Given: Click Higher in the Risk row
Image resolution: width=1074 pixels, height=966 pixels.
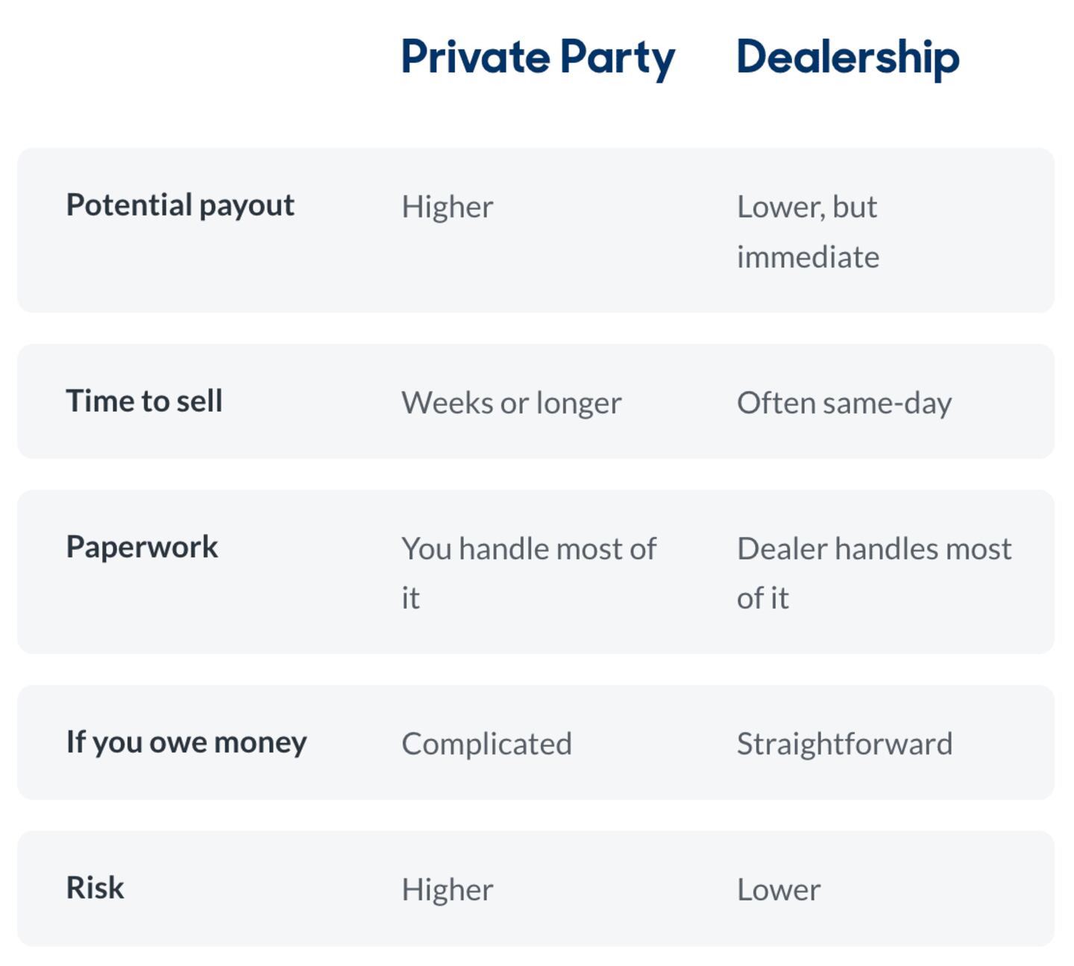Looking at the screenshot, I should tap(447, 890).
